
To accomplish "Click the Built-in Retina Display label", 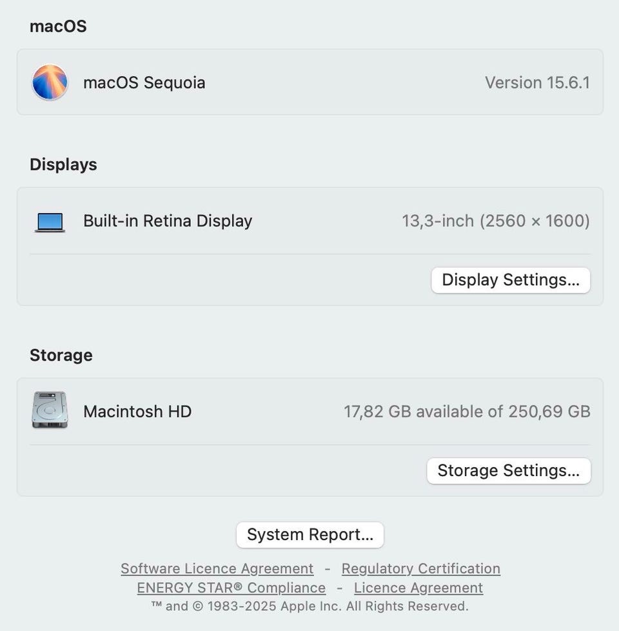I will (x=168, y=221).
